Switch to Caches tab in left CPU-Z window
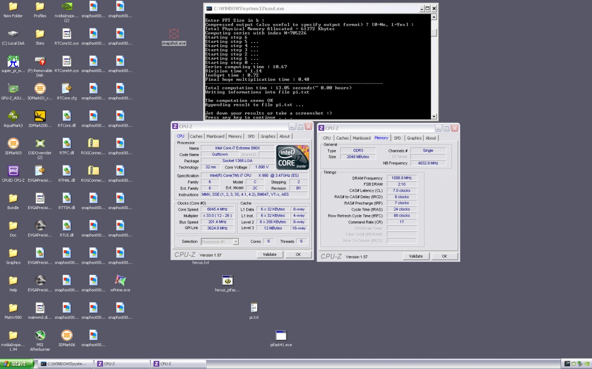This screenshot has width=592, height=369. (x=196, y=136)
